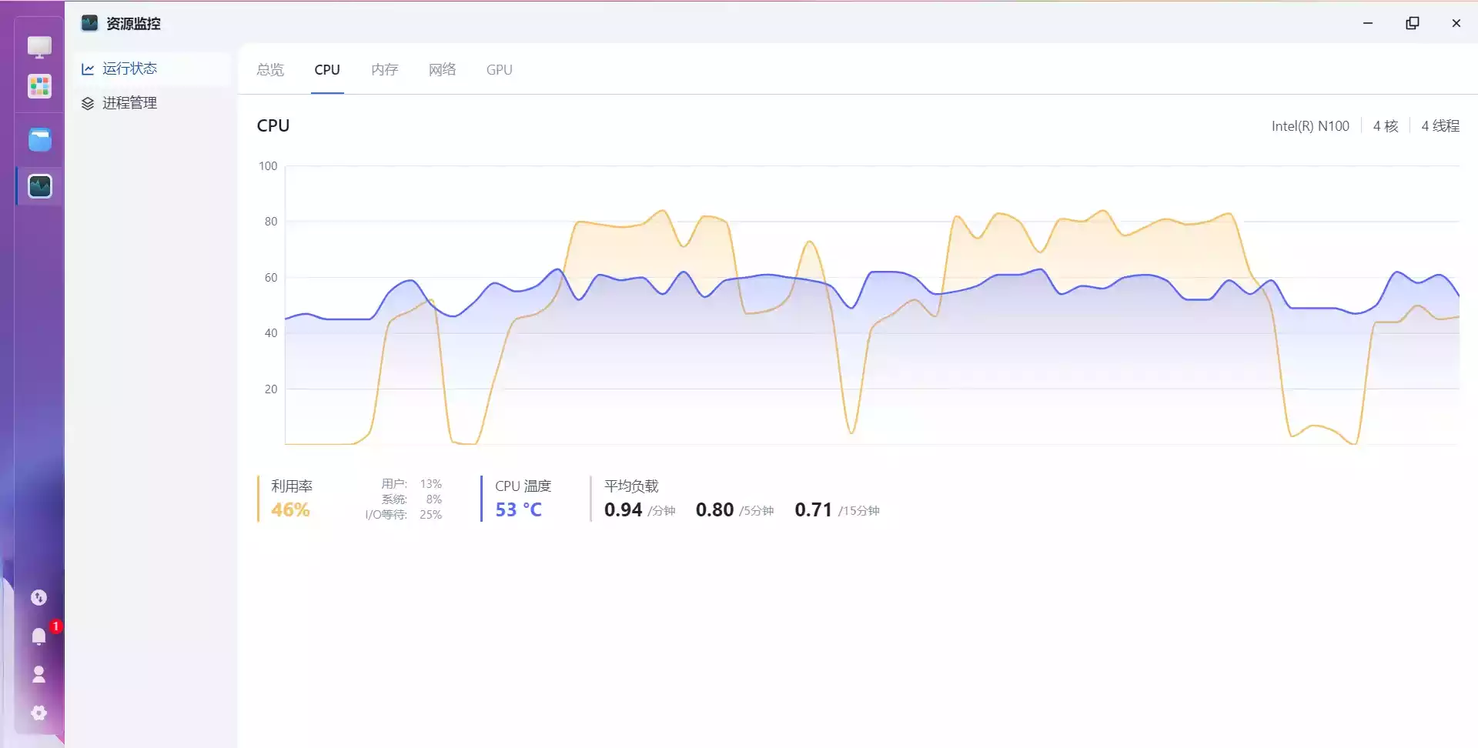Image resolution: width=1478 pixels, height=748 pixels.
Task: Close the 资源监控 window
Action: point(1456,23)
